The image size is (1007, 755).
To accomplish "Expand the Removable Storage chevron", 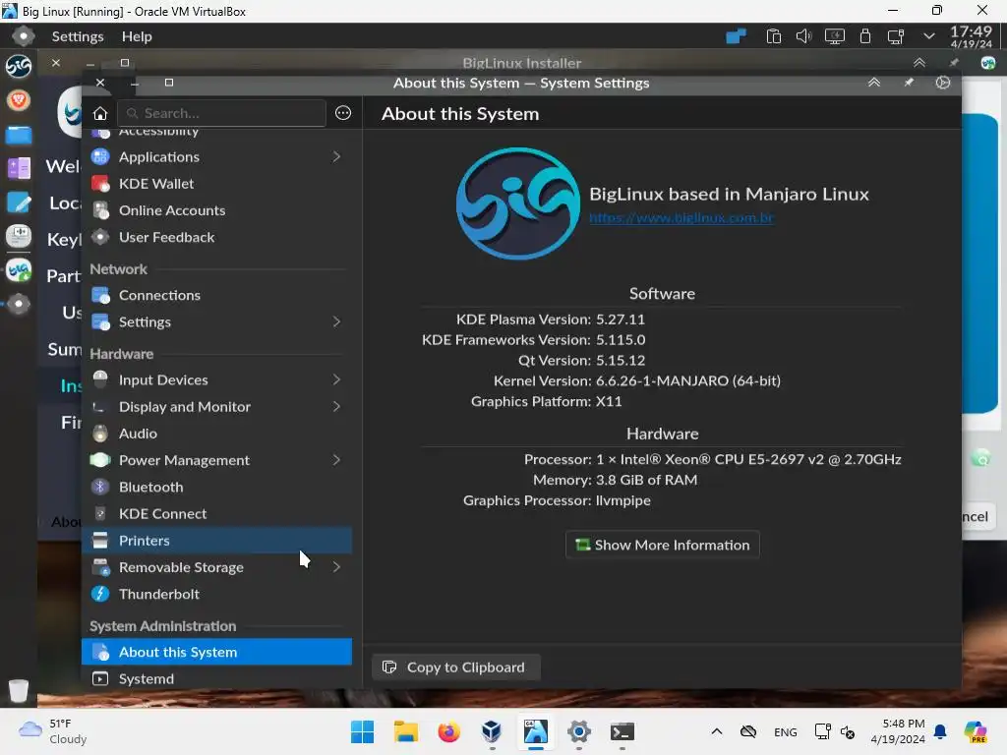I will [336, 567].
